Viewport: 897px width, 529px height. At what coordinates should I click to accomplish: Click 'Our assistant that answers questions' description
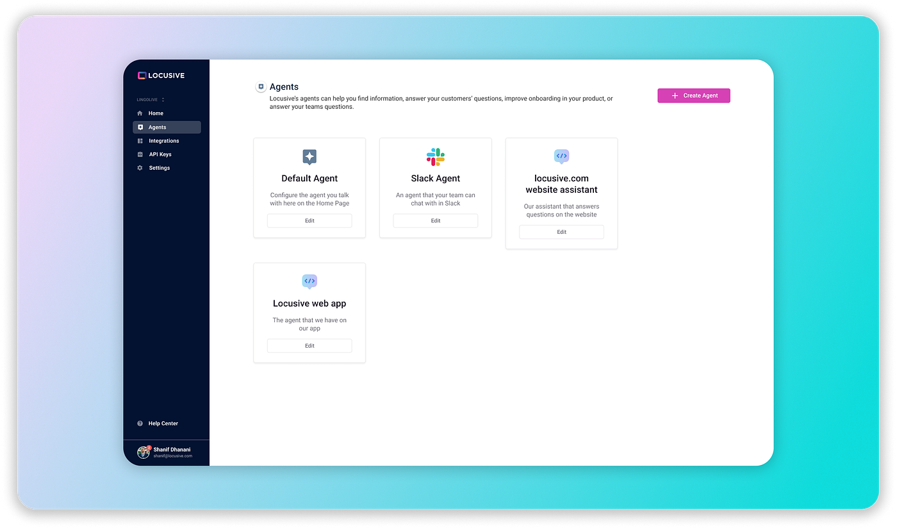point(561,211)
